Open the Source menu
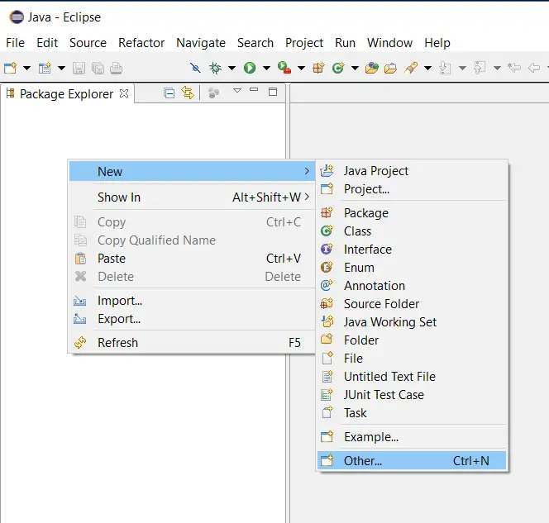This screenshot has width=549, height=523. coord(88,43)
